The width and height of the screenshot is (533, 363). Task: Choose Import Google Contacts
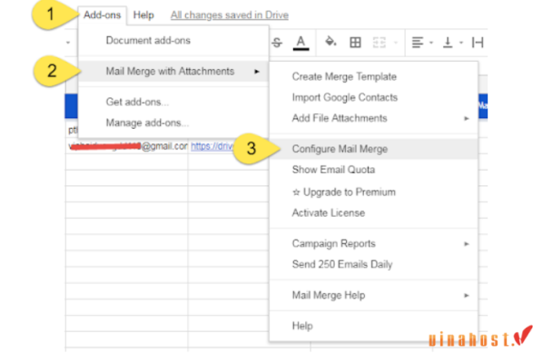click(374, 97)
